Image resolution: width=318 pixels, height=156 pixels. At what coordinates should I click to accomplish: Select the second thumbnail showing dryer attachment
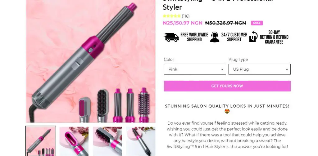pyautogui.click(x=74, y=141)
